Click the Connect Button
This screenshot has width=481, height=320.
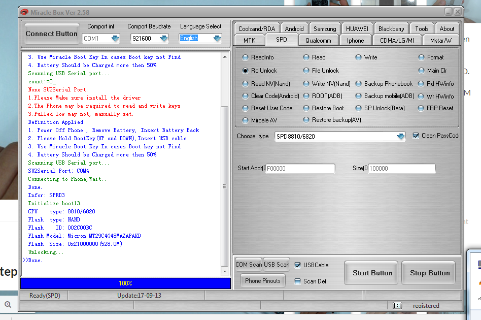pos(52,34)
